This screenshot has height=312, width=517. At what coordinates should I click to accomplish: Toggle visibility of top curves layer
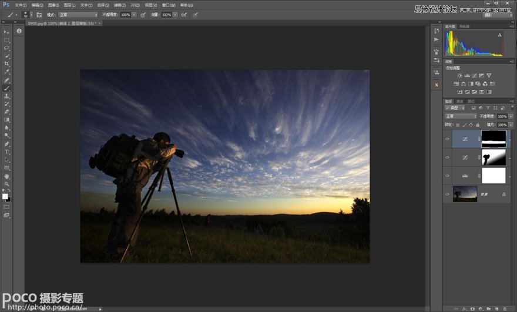[448, 139]
